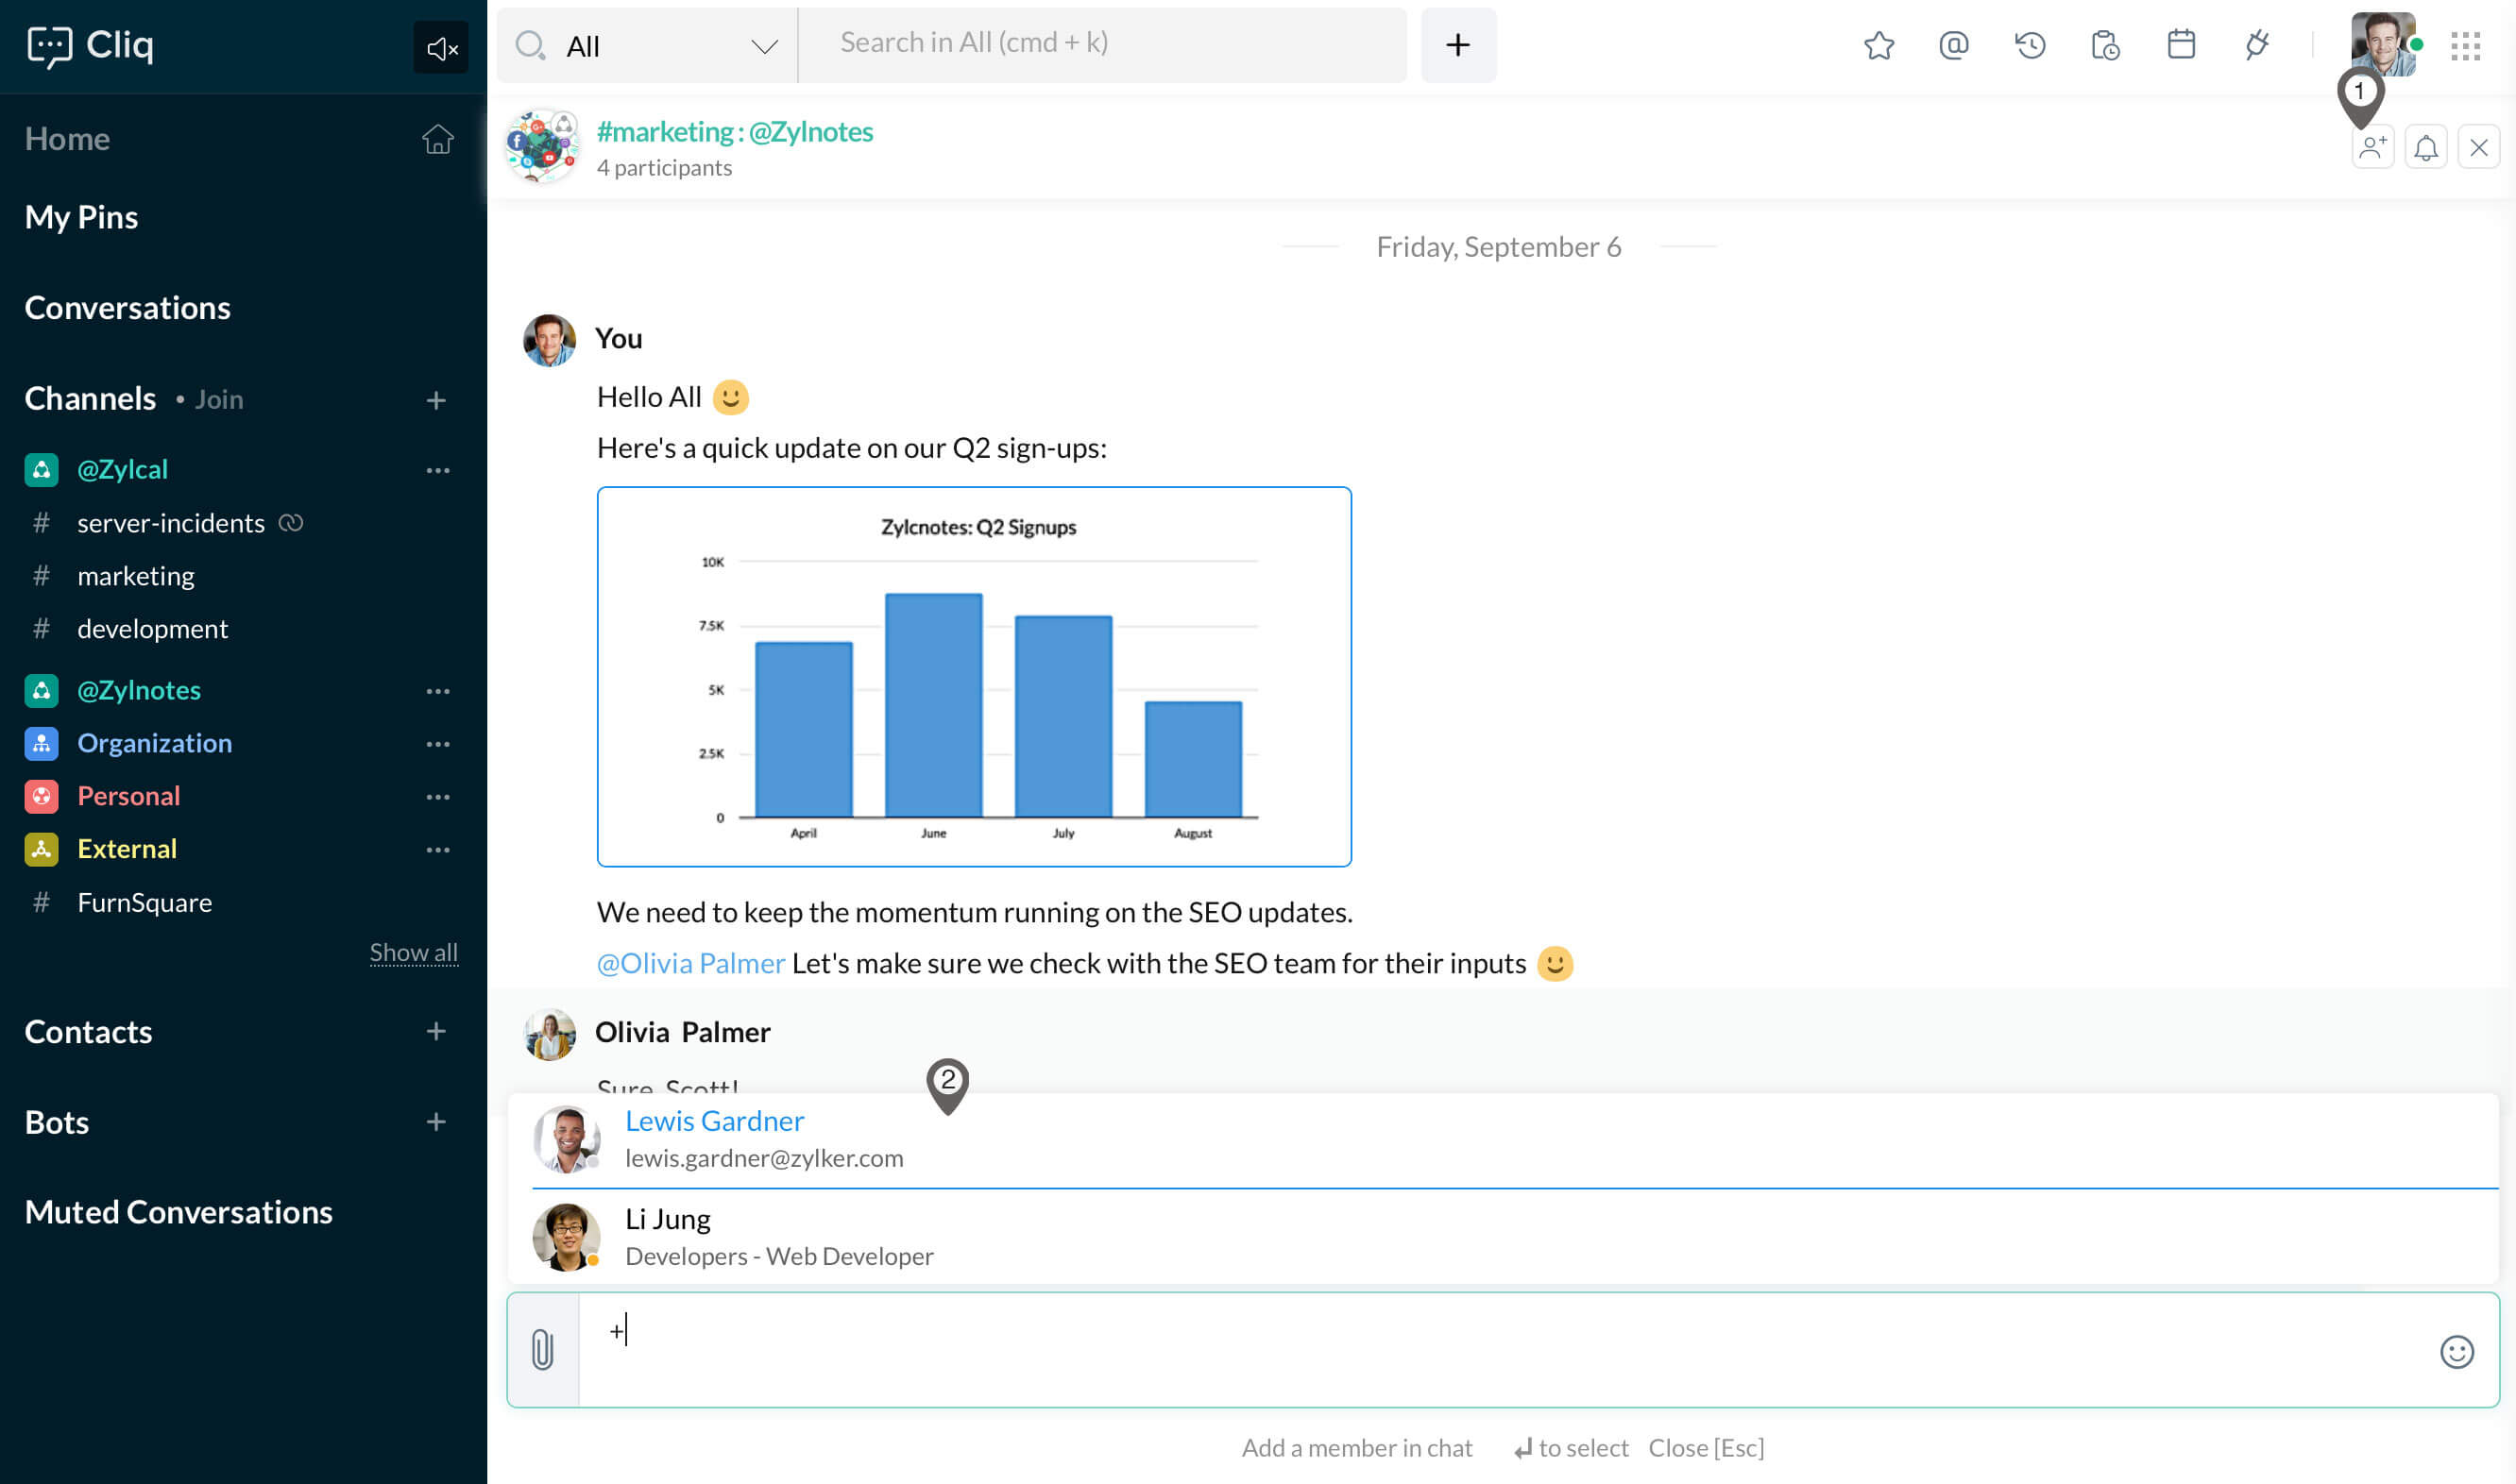Open more options for Personal
2516x1484 pixels.
438,797
